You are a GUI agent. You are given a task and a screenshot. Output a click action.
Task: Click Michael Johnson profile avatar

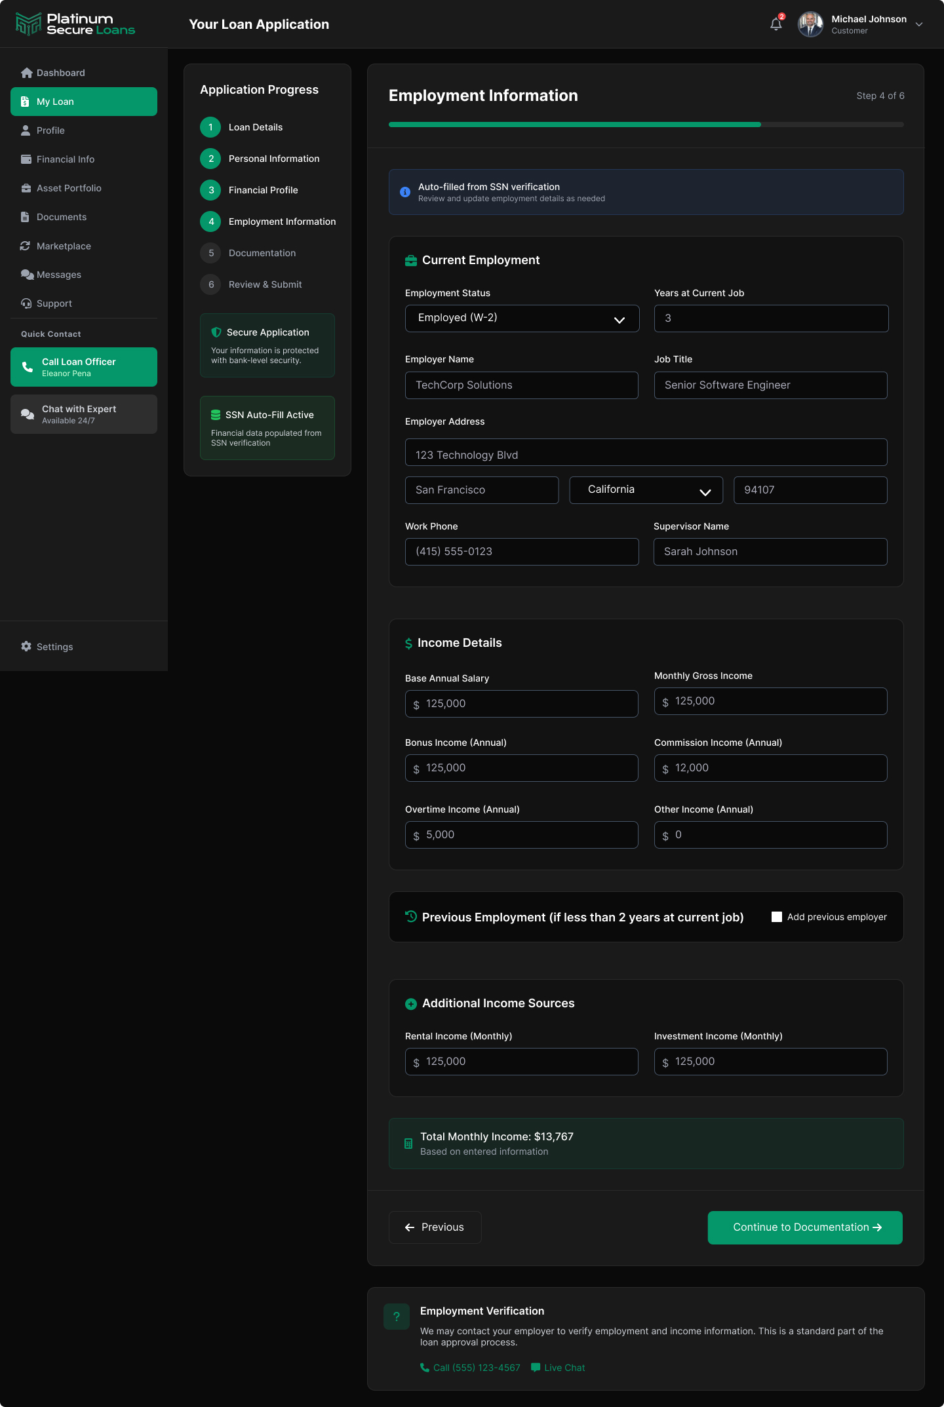810,24
